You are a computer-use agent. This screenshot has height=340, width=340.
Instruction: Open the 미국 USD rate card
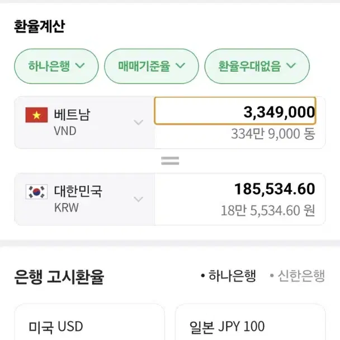click(x=89, y=322)
